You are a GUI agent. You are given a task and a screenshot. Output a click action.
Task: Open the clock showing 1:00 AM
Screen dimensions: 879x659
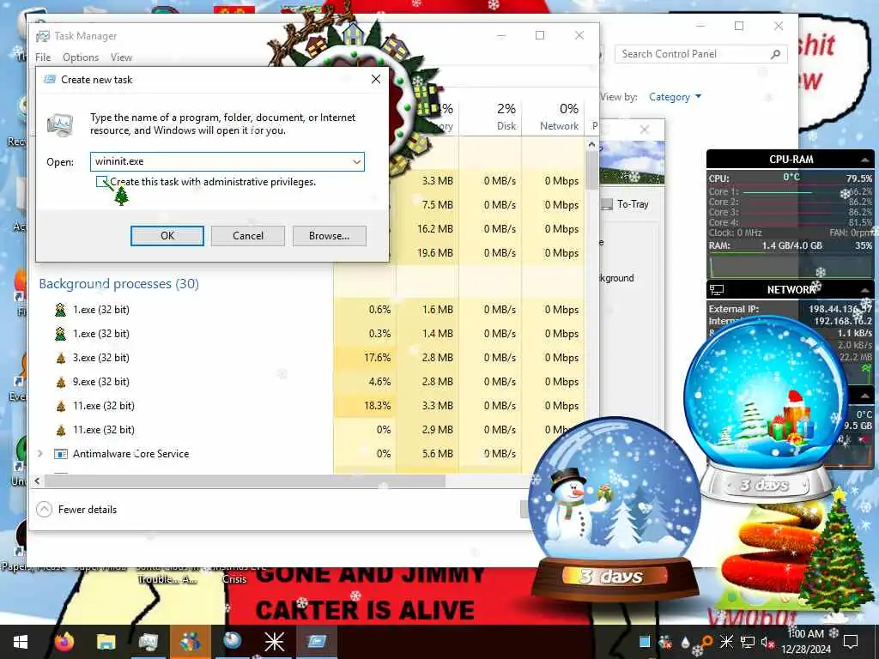click(806, 642)
